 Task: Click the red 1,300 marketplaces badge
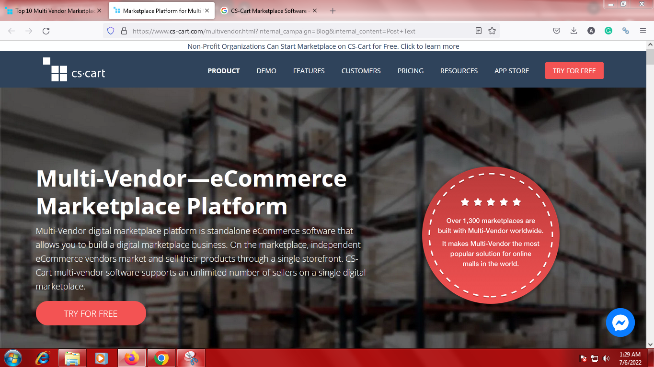tap(491, 235)
